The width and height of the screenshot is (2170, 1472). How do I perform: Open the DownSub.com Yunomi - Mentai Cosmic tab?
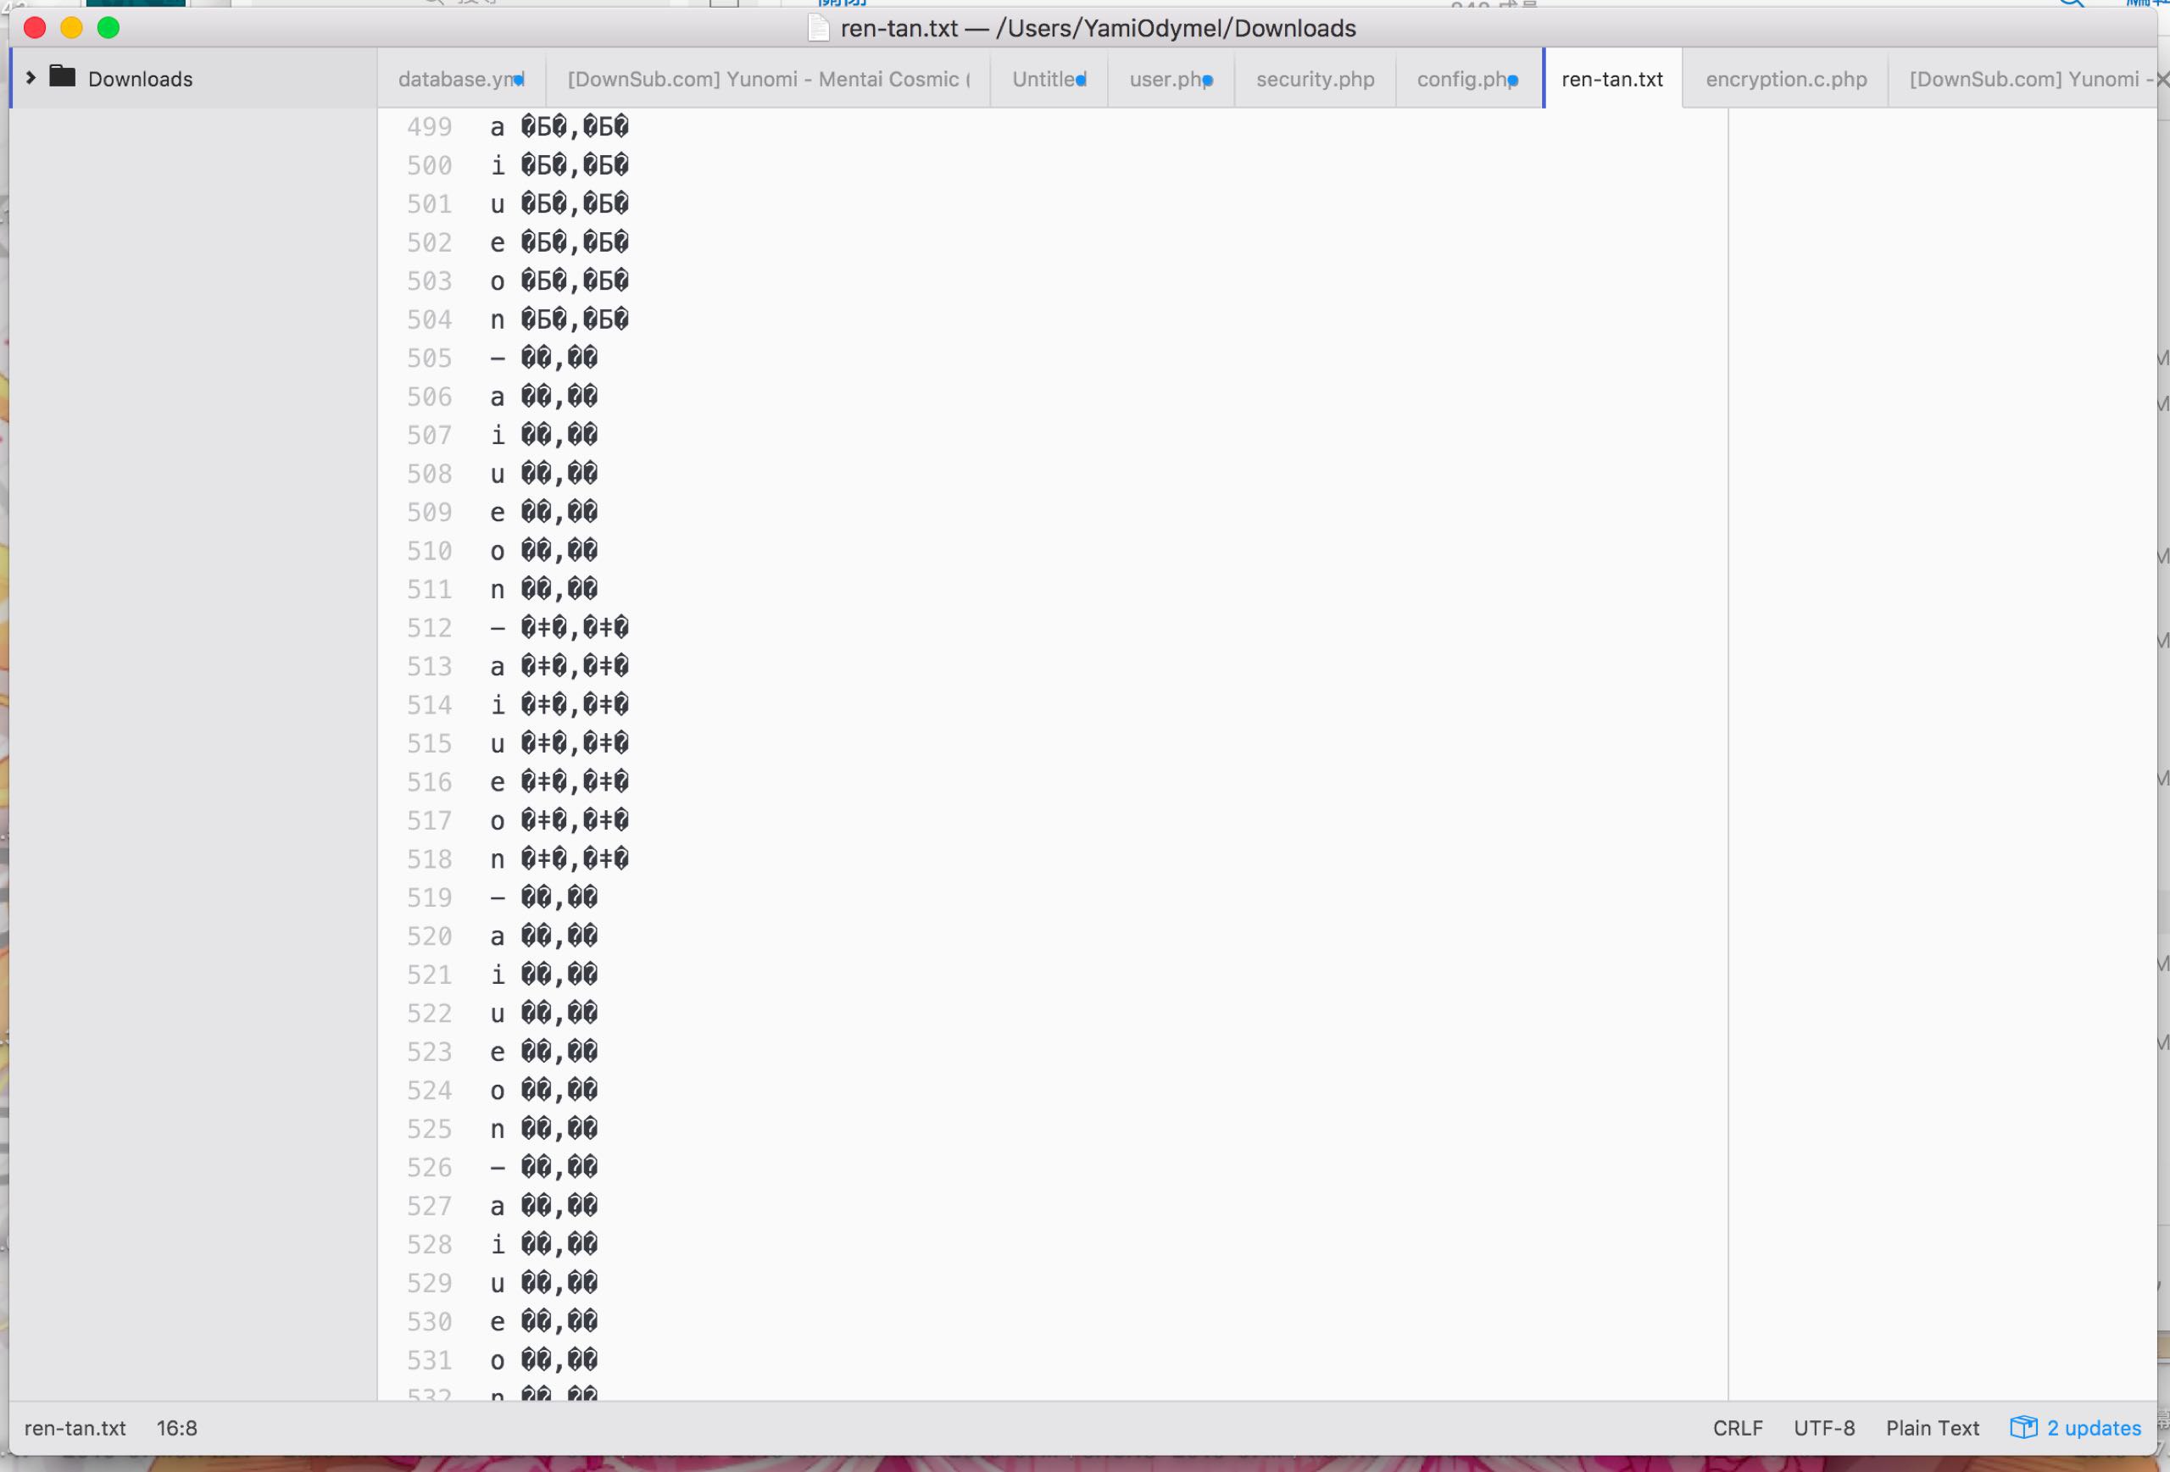pyautogui.click(x=767, y=80)
